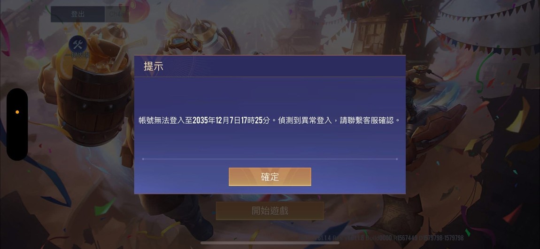Tap the faded button right of 登出

pyautogui.click(x=117, y=14)
